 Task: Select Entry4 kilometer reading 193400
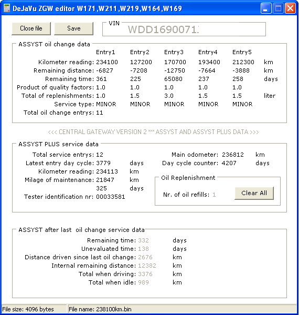pyautogui.click(x=209, y=62)
